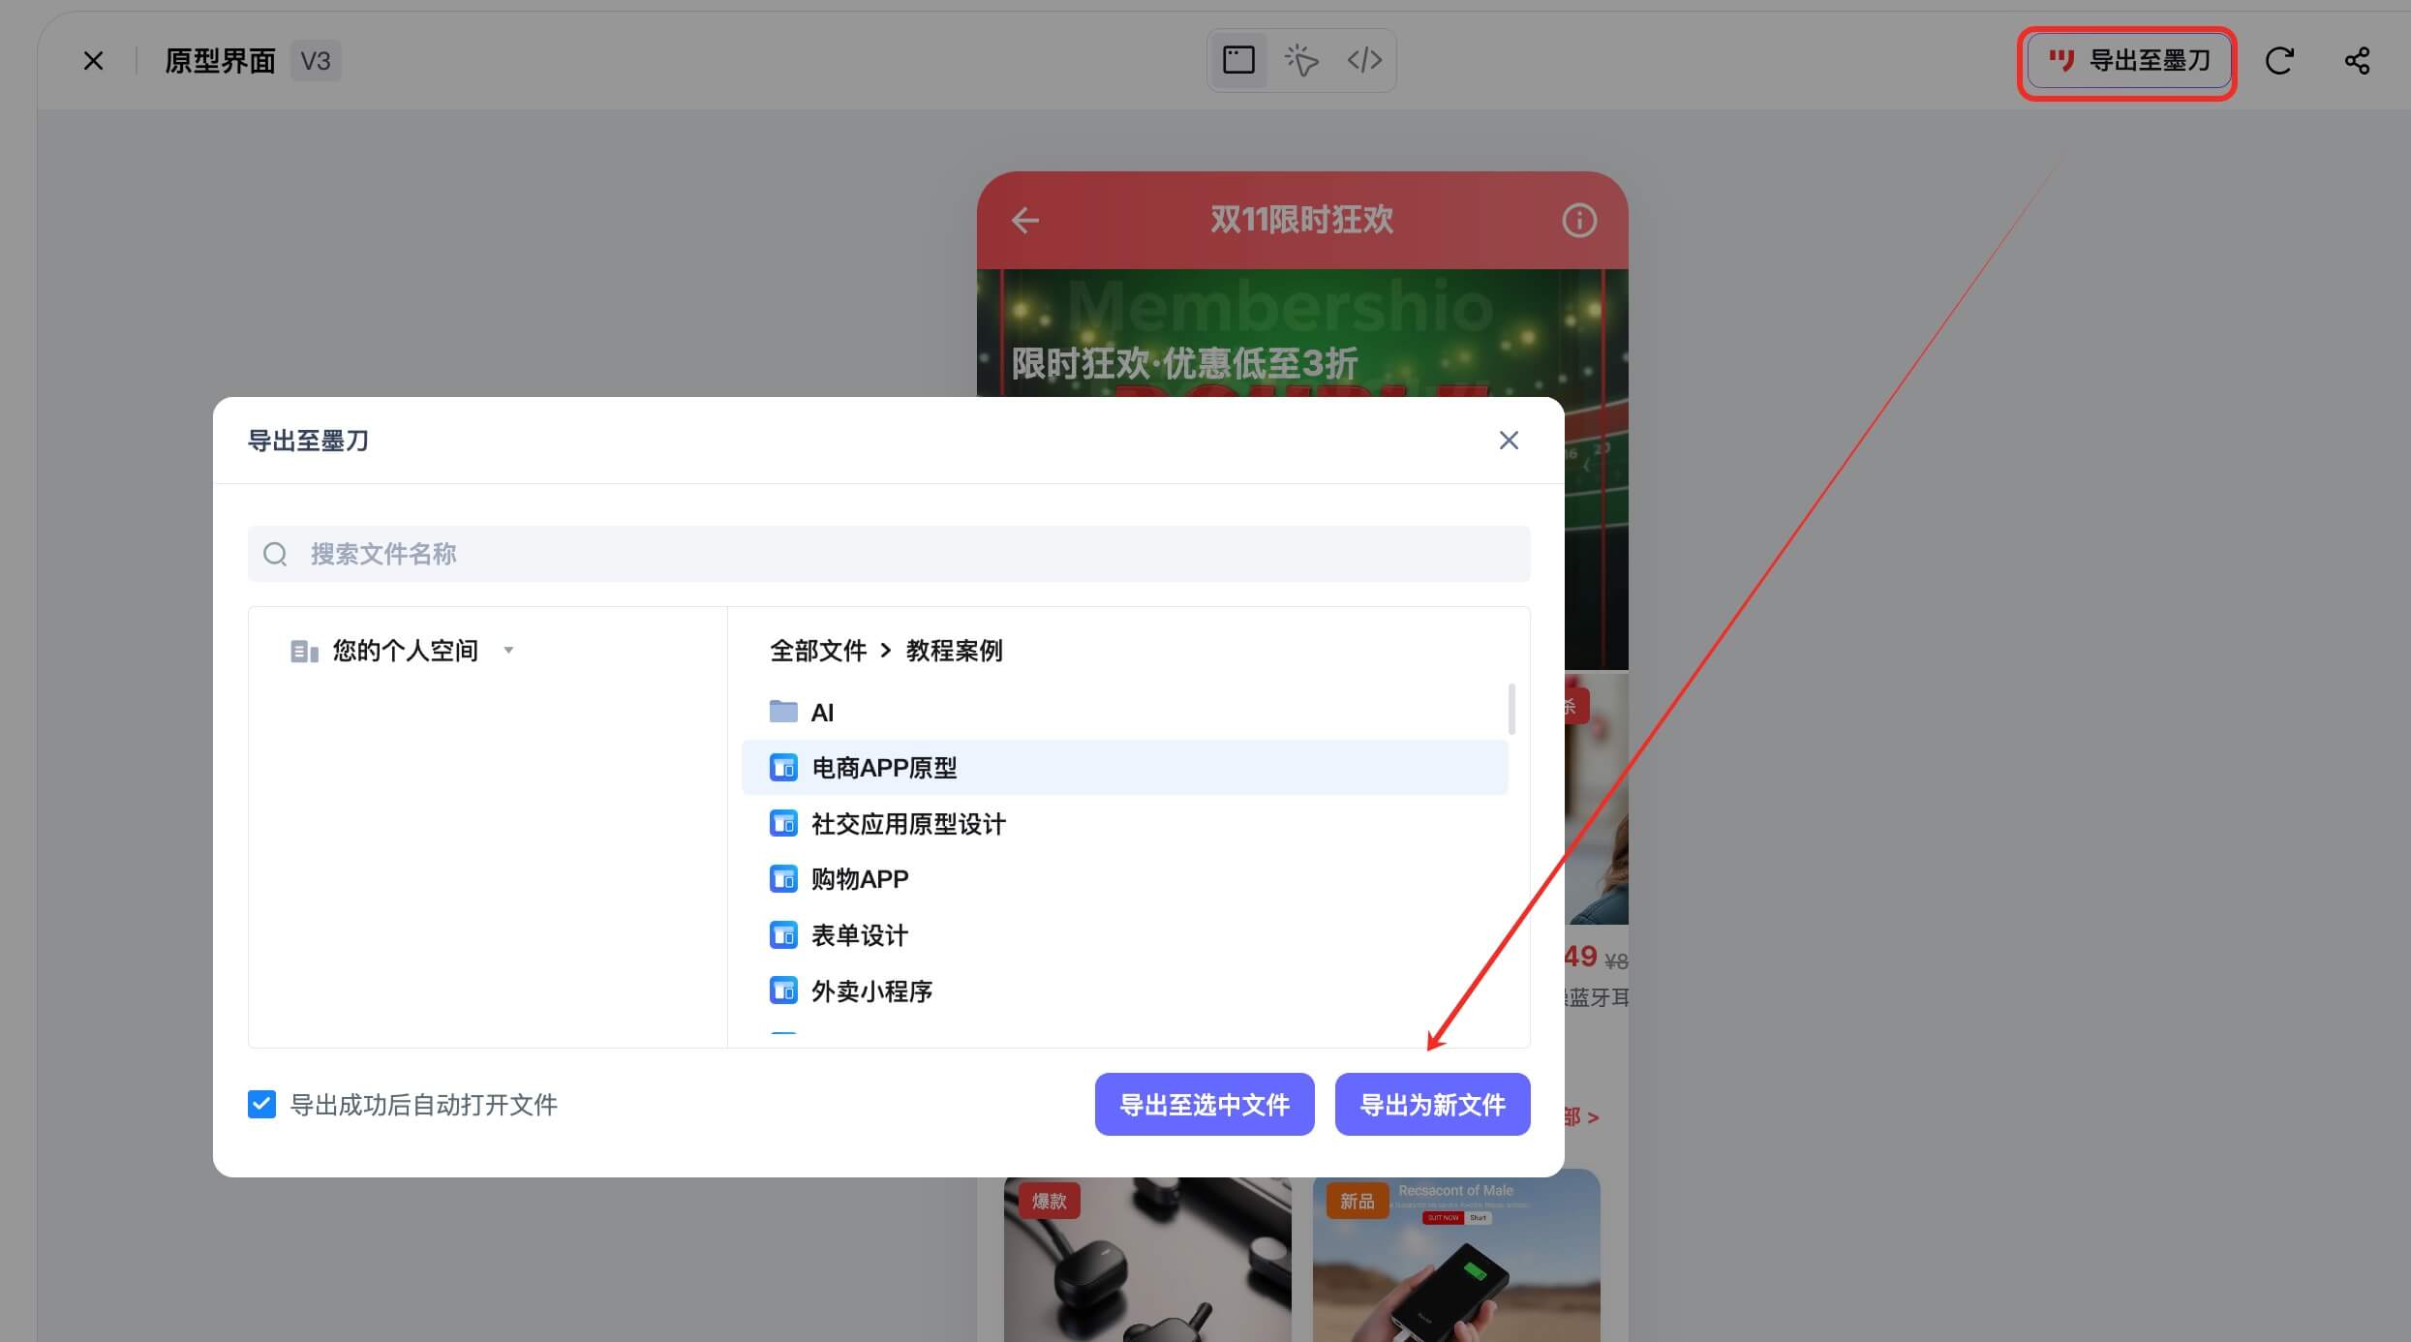Image resolution: width=2411 pixels, height=1342 pixels.
Task: Open the V3 version badge
Action: tap(316, 61)
